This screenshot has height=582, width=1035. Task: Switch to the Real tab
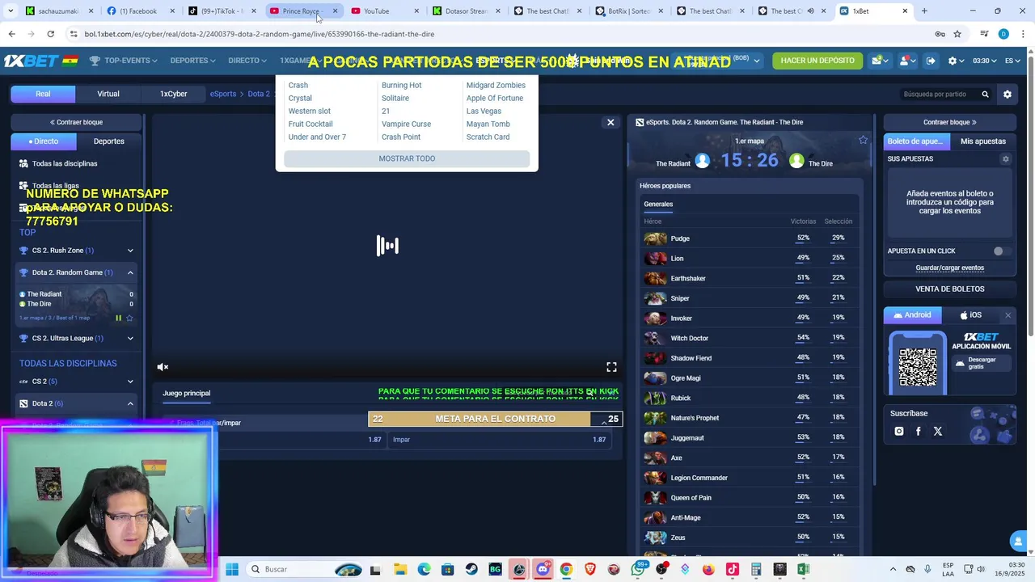(43, 94)
